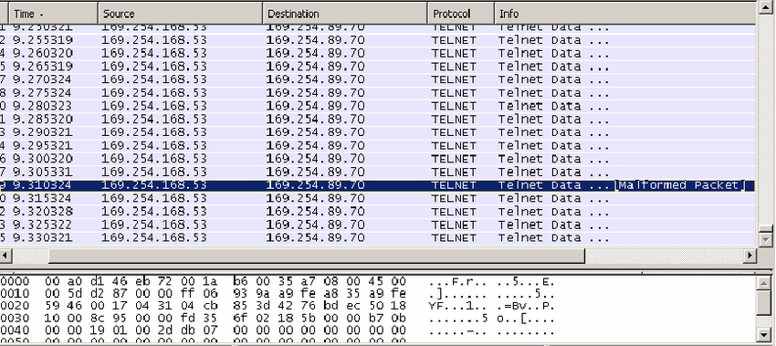776x346 pixels.
Task: Select the packet at time 9.315324
Action: 378,198
